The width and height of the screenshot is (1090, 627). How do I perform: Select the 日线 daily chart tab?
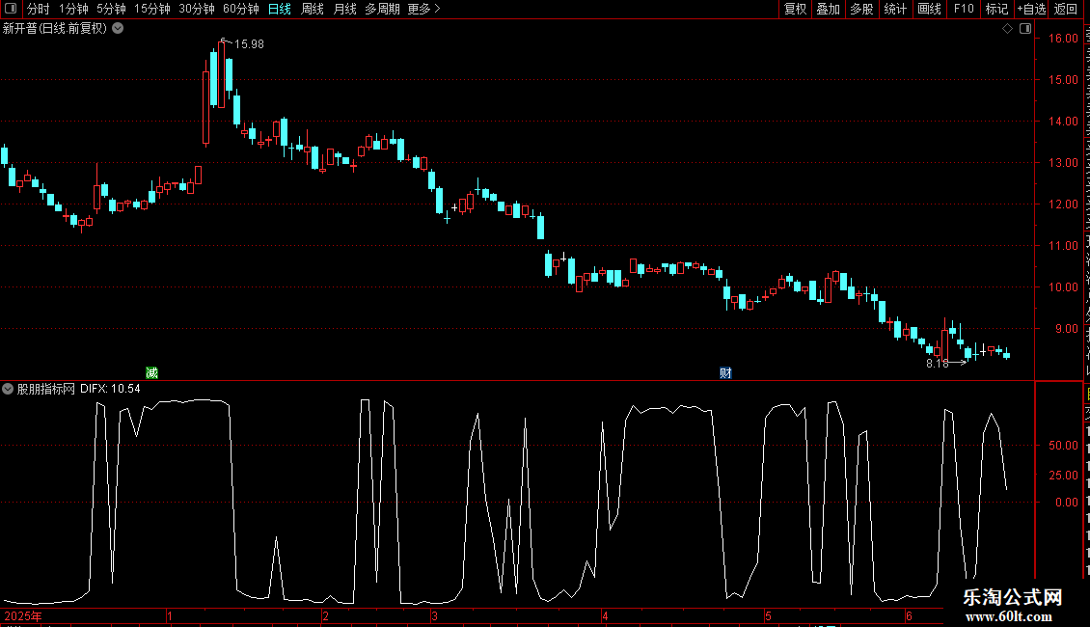(x=280, y=9)
